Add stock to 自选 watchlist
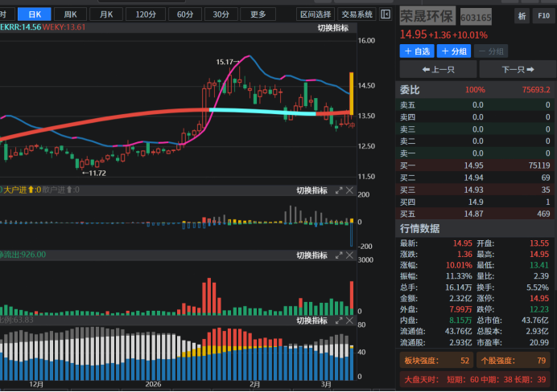This screenshot has width=557, height=392. (417, 51)
